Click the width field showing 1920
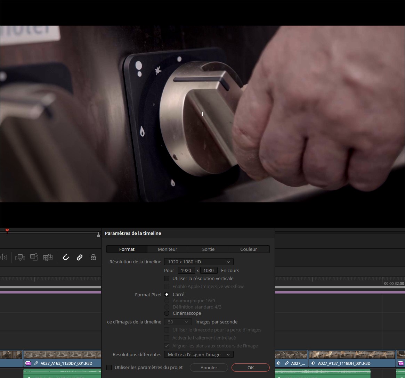The height and width of the screenshot is (378, 405). [186, 271]
